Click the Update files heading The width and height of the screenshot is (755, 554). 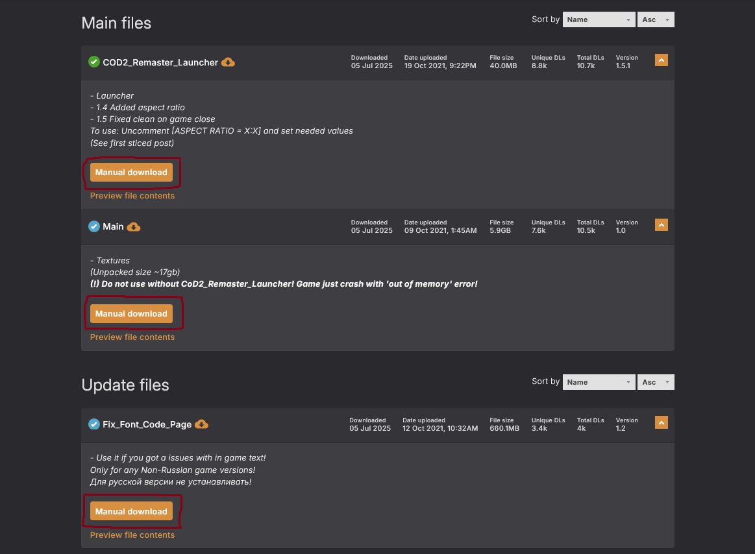(x=125, y=385)
